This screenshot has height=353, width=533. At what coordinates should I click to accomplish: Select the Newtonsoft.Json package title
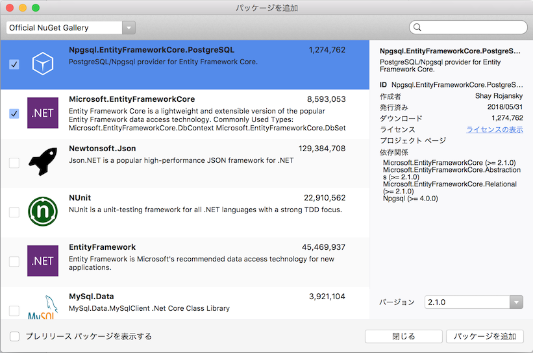point(103,149)
